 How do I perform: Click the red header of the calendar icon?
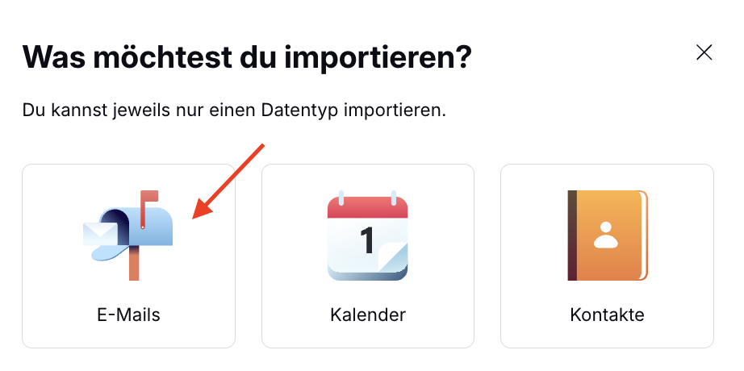click(x=367, y=208)
